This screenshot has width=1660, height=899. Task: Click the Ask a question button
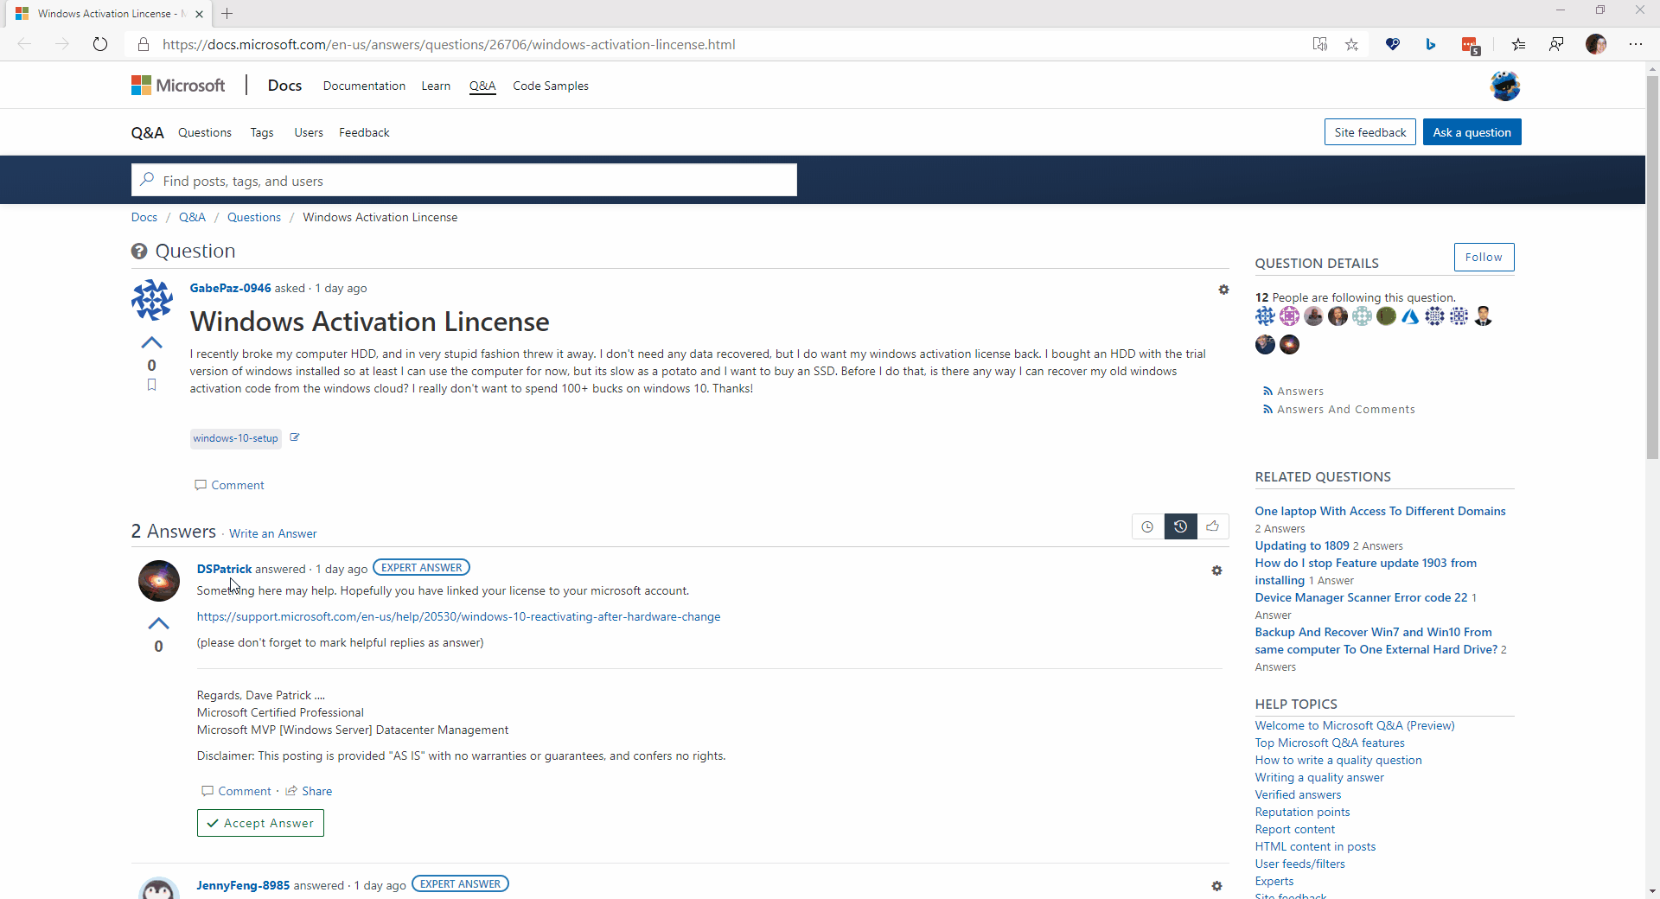1472,132
